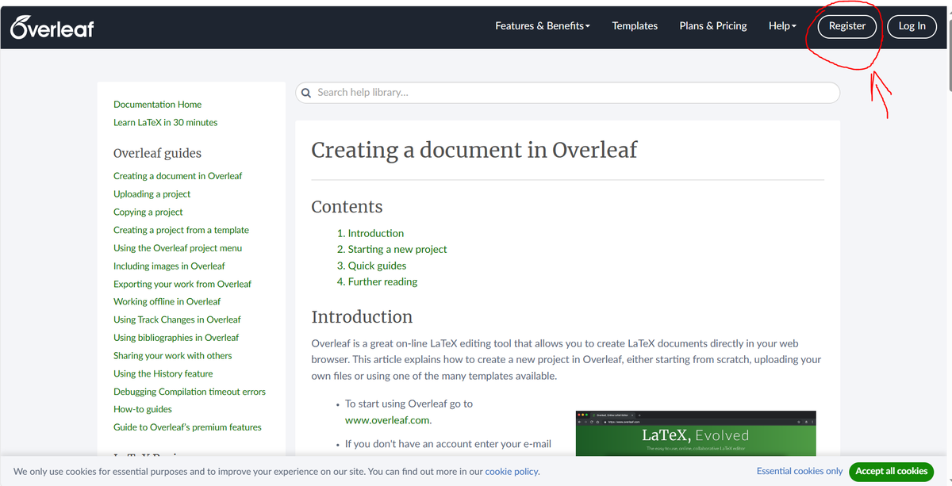Open Creating a project from a template
This screenshot has height=486, width=952.
(x=181, y=230)
